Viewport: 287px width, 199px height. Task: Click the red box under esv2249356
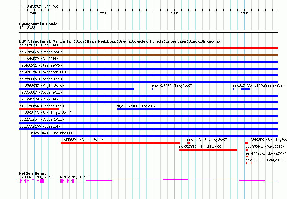pyautogui.click(x=247, y=143)
